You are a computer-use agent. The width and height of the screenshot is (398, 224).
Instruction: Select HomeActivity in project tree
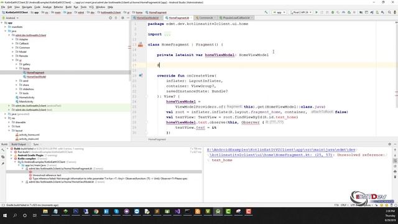[x=27, y=97]
